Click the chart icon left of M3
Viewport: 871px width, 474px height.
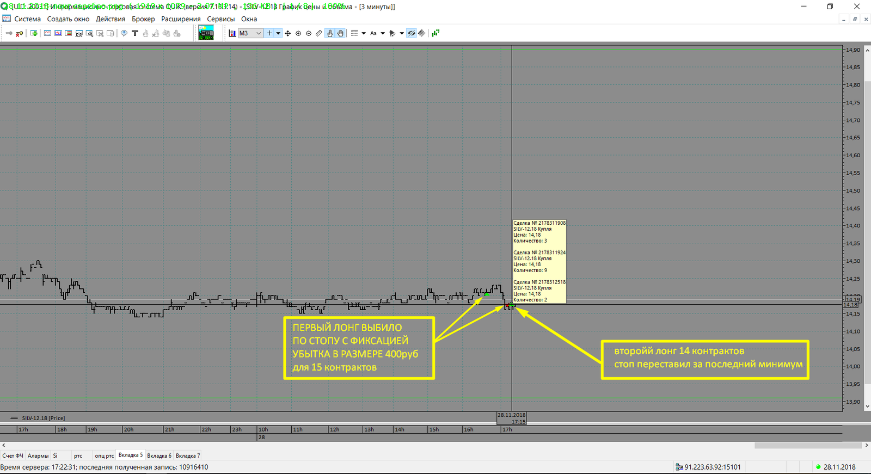click(232, 33)
